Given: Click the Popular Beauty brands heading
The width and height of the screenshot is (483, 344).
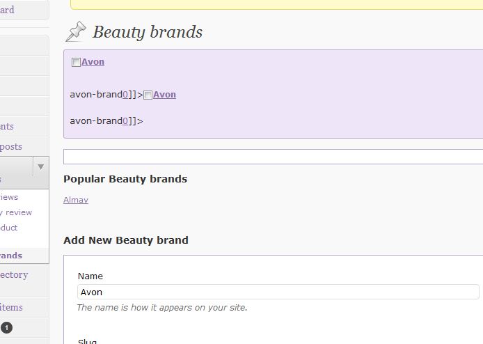Looking at the screenshot, I should coord(125,179).
